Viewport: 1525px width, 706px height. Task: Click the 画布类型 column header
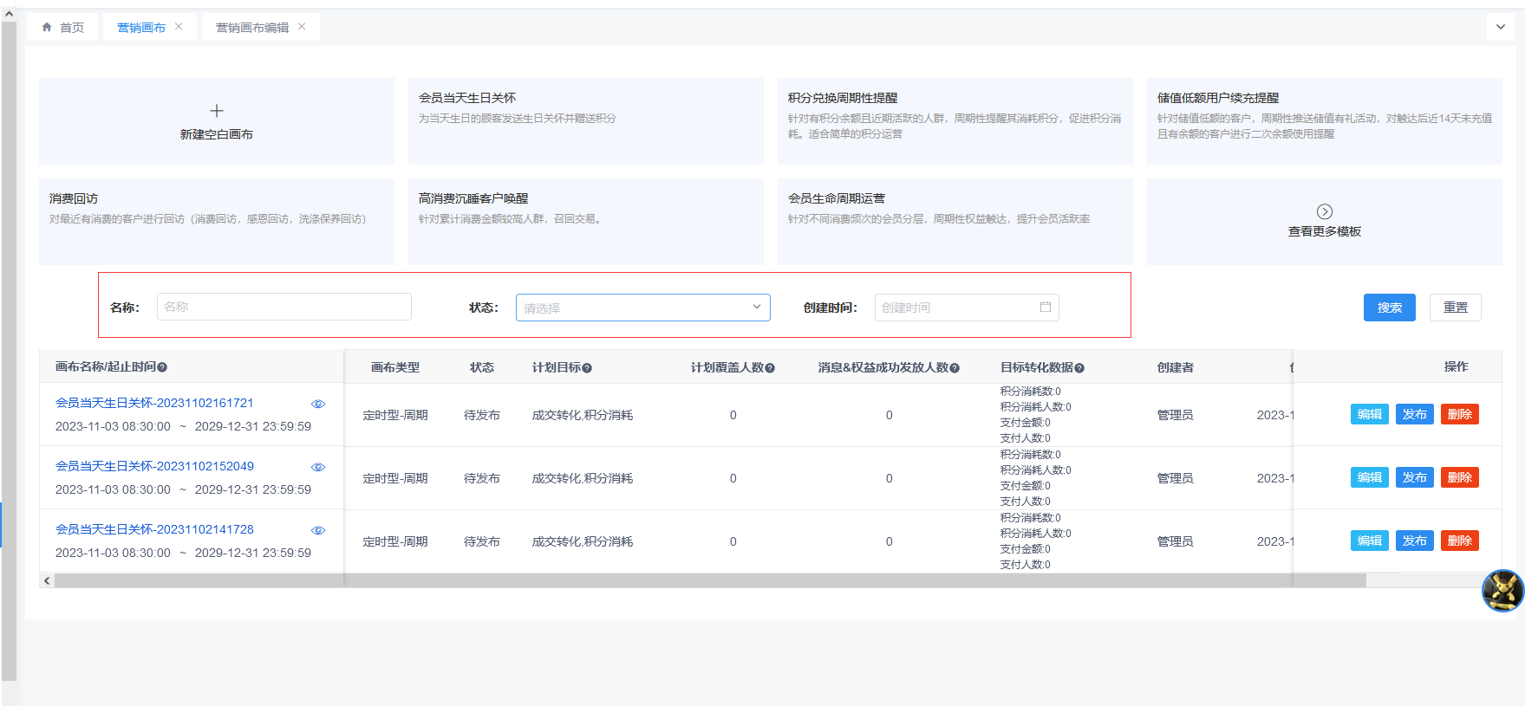click(395, 367)
